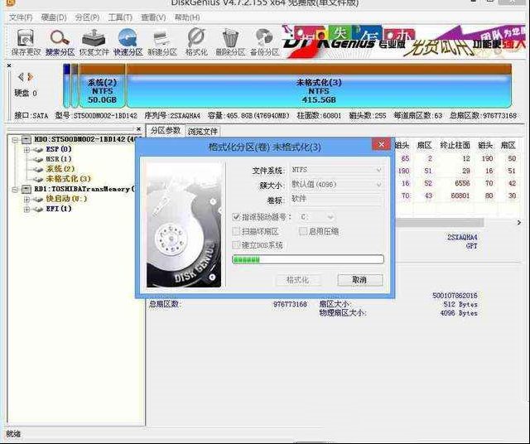This screenshot has width=530, height=444.
Task: Click the 终止柱面 column header
Action: click(x=455, y=146)
